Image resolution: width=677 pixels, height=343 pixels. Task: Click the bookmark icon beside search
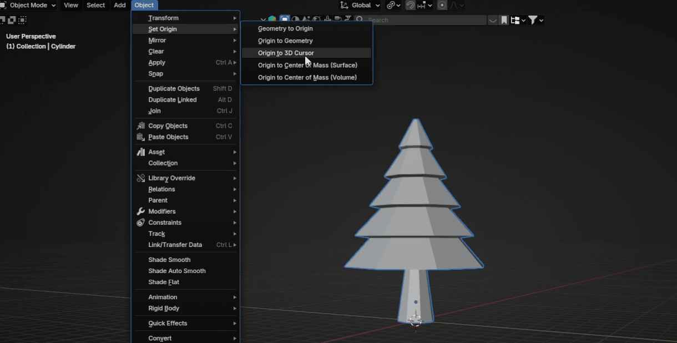(504, 20)
